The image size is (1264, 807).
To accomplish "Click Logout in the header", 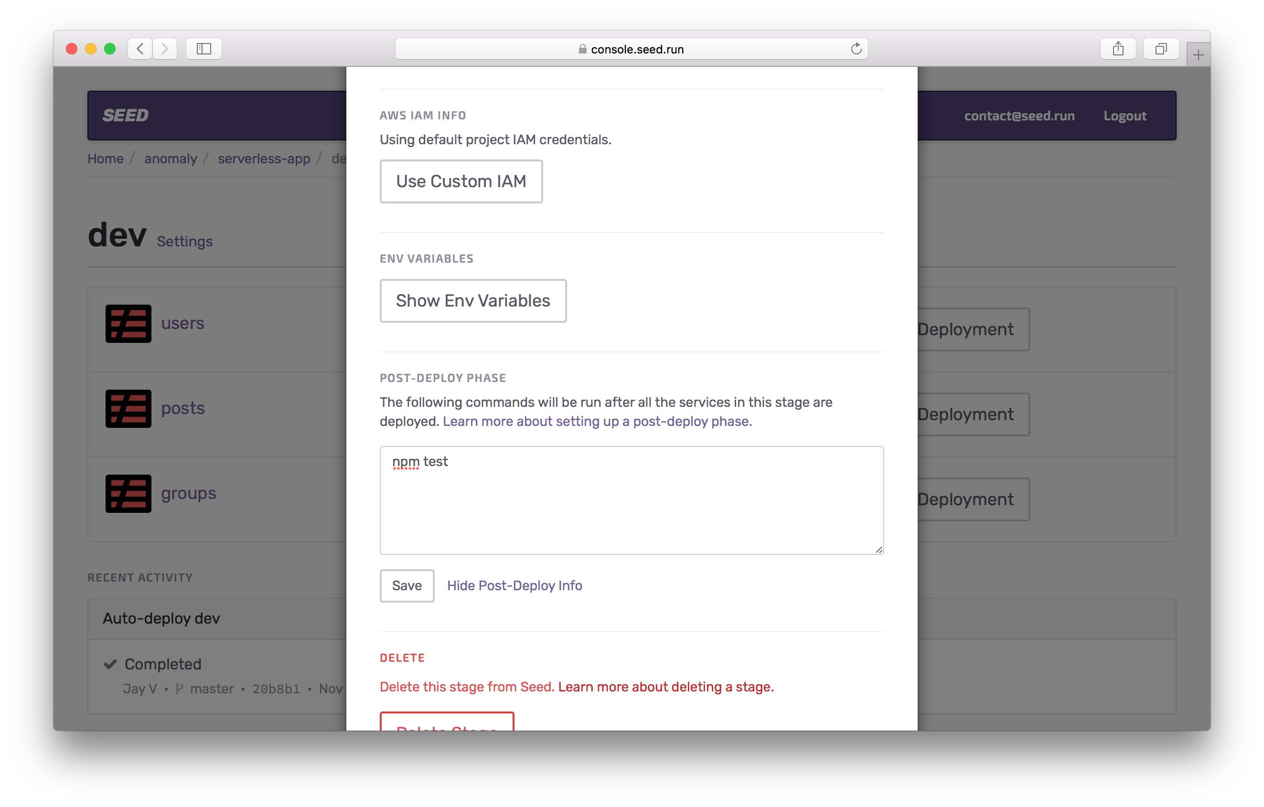I will click(x=1125, y=116).
